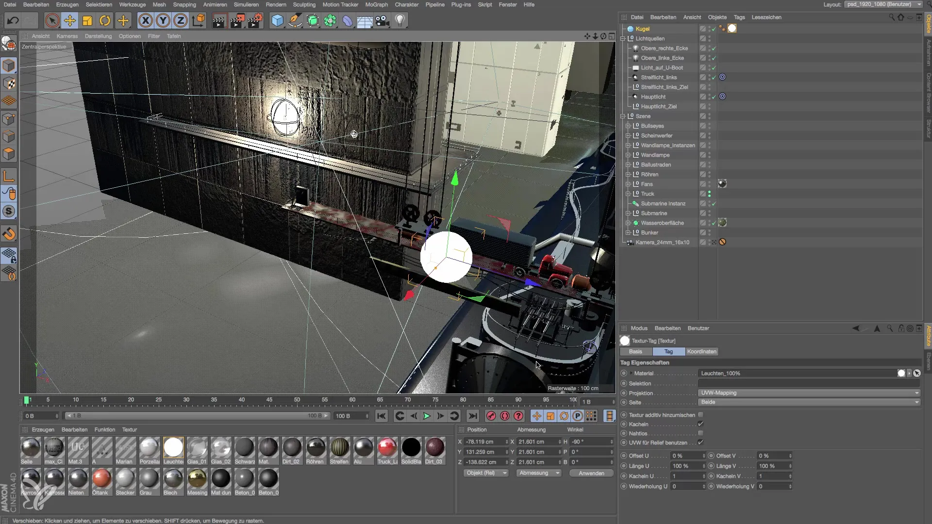Add a cube primitive object
This screenshot has width=932, height=524.
tap(277, 20)
